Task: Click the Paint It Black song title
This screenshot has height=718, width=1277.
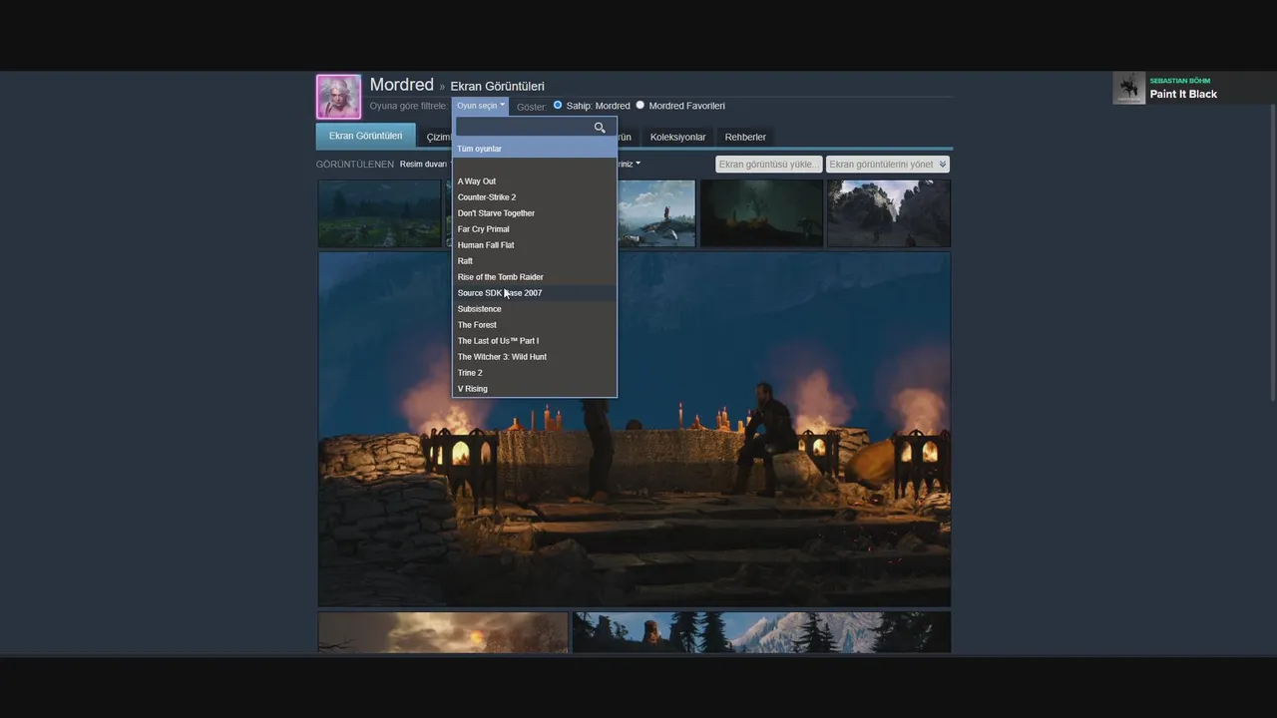Action: [x=1183, y=95]
